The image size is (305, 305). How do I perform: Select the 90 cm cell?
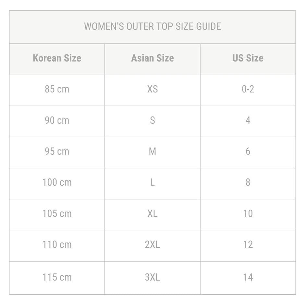coord(57,120)
